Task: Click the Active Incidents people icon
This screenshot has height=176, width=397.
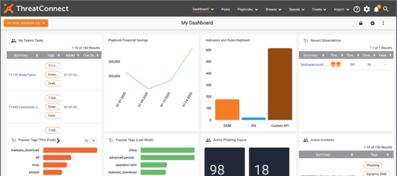Action: [x=306, y=140]
